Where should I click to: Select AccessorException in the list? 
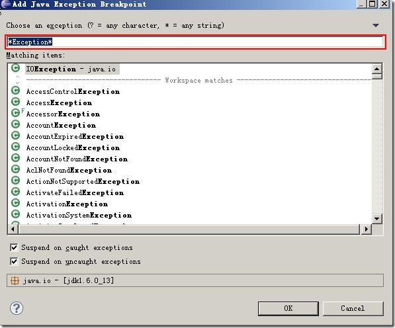63,114
